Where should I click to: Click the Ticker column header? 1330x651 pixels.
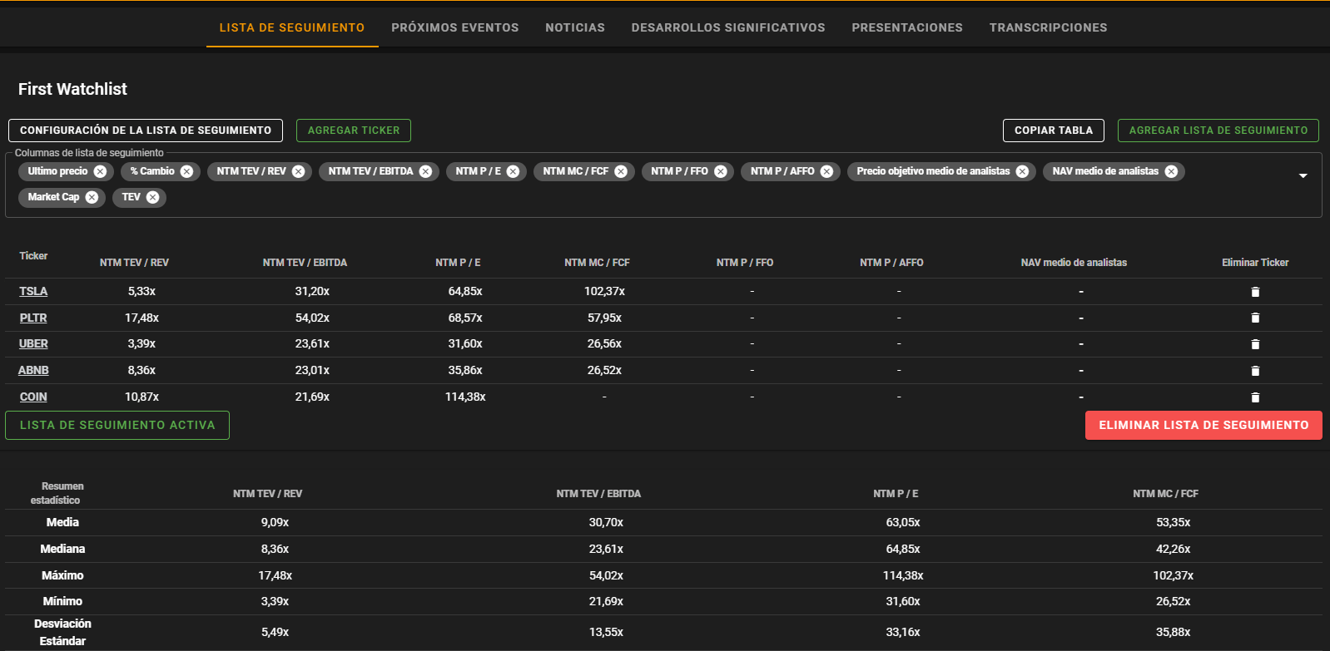33,256
